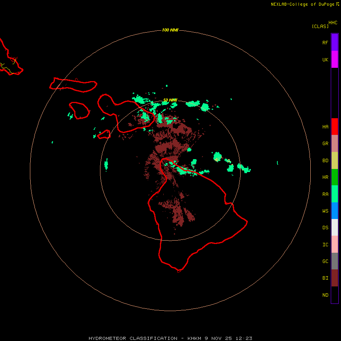341x341 pixels.
Task: Click the HA legend label
Action: [x=325, y=127]
